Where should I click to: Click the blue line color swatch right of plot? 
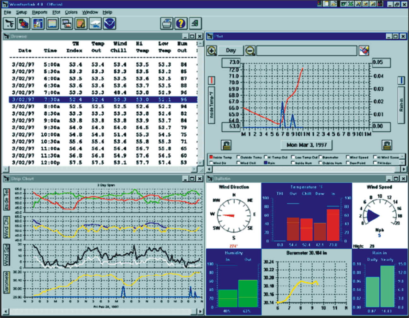click(x=401, y=80)
